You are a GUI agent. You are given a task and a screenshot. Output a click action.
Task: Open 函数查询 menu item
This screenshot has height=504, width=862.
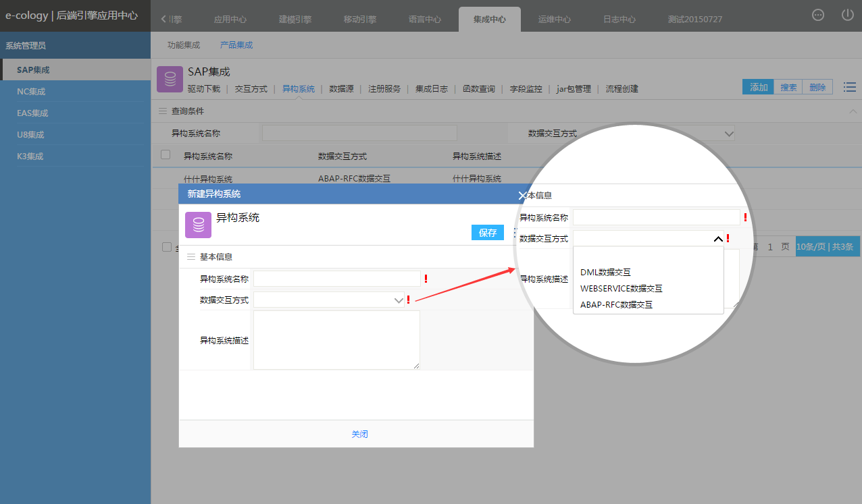(x=479, y=89)
